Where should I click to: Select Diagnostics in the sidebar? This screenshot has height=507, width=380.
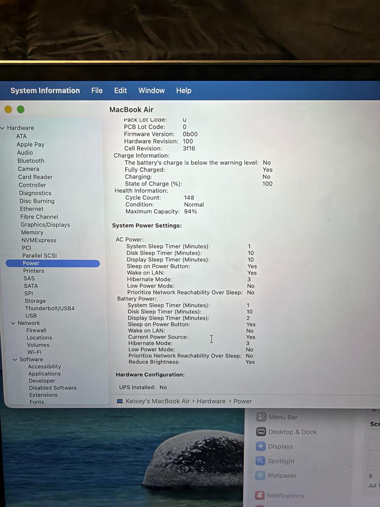point(35,193)
